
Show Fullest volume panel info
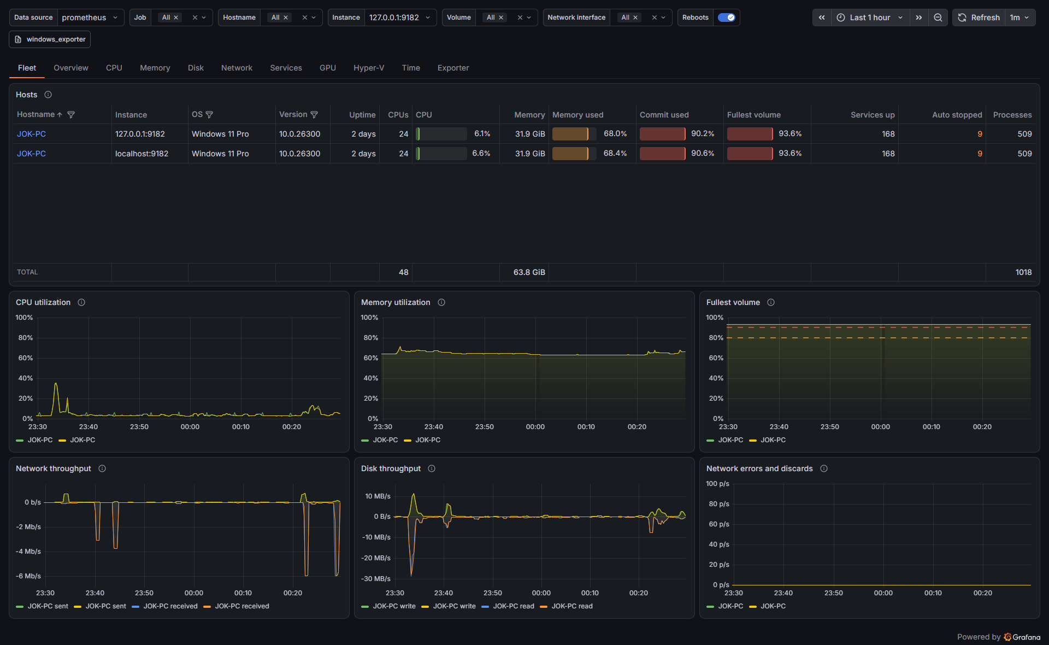(x=771, y=302)
